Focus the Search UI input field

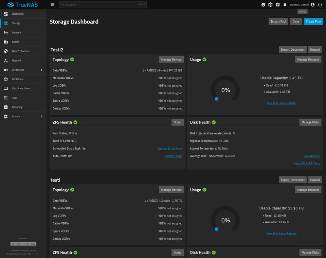[x=102, y=5]
